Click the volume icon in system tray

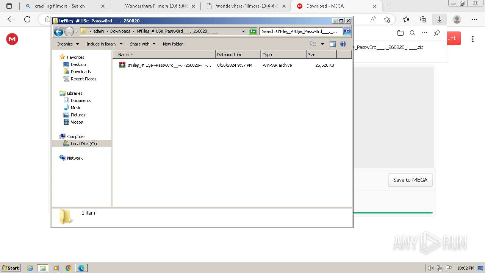point(431,268)
